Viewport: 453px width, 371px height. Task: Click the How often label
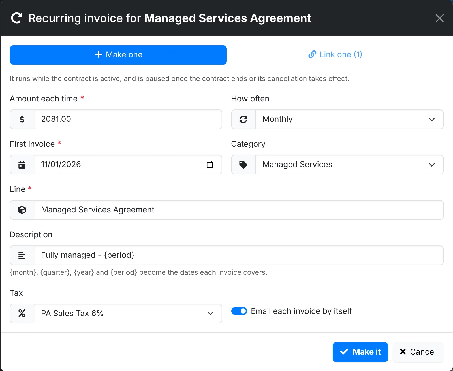(250, 99)
